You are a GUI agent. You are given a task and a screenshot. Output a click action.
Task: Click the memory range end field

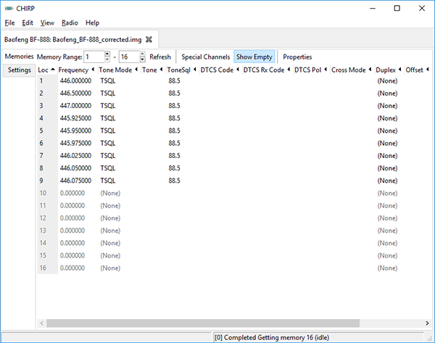point(129,57)
